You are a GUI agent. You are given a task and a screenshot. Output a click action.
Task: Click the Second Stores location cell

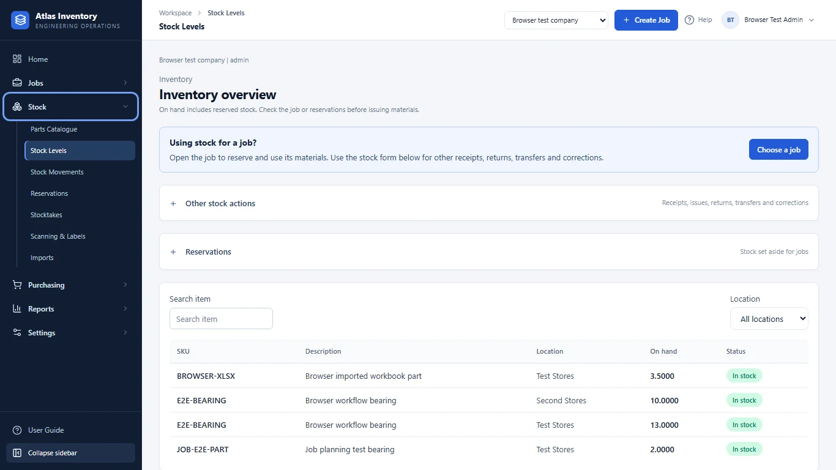[x=561, y=401]
